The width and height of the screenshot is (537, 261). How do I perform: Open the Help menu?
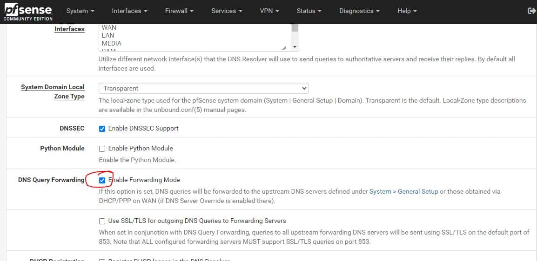[407, 11]
